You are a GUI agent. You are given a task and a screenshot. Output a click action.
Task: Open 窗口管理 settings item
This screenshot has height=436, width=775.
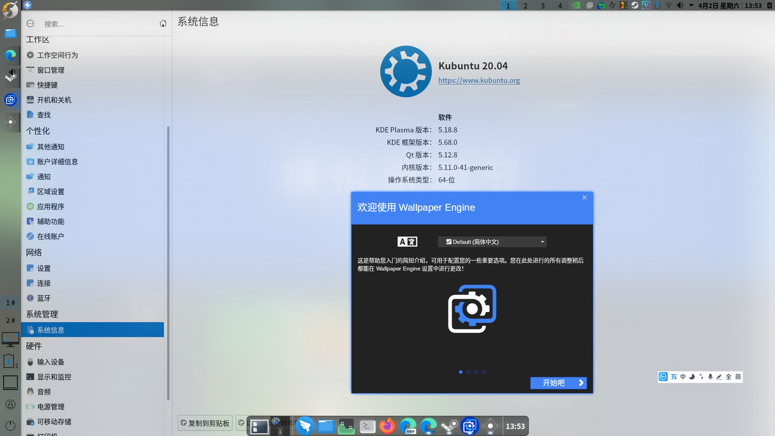[x=92, y=70]
